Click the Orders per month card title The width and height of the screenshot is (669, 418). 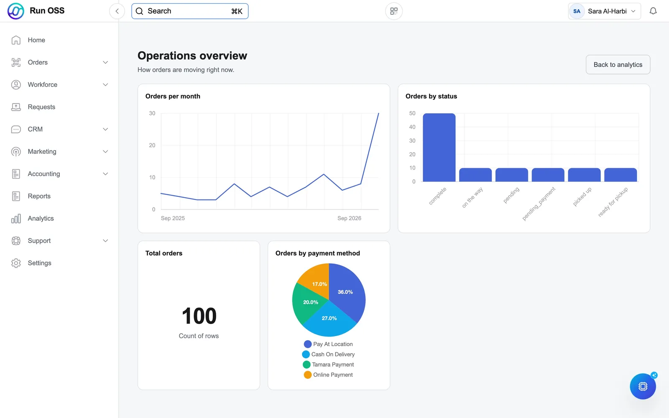pos(173,96)
